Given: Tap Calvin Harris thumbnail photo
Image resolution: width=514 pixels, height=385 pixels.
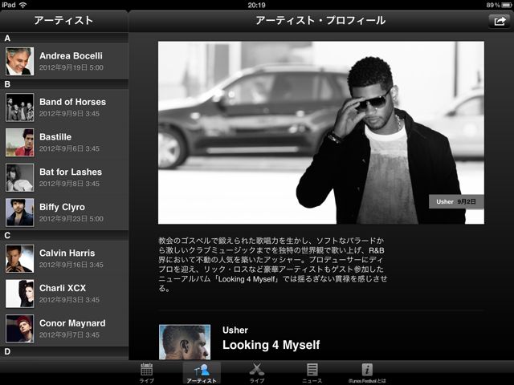Looking at the screenshot, I should [19, 258].
